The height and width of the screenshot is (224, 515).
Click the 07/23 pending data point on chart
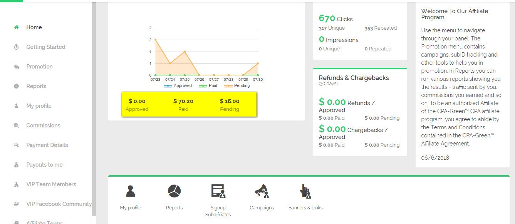tap(155, 40)
